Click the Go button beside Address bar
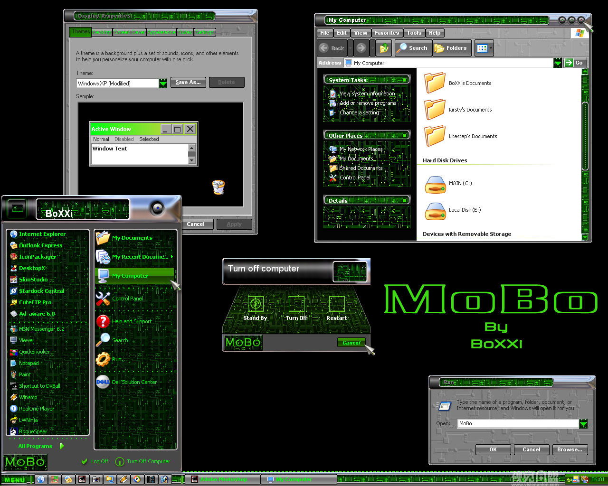Screen dimensions: 608x486 point(576,63)
